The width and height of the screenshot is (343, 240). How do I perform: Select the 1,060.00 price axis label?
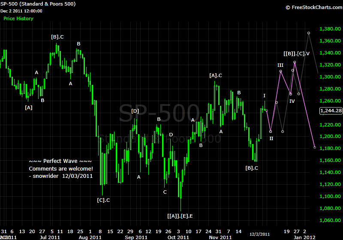(x=330, y=221)
